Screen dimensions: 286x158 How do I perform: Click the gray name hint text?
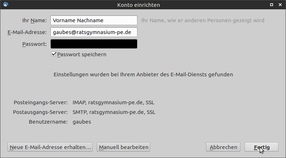(203, 20)
